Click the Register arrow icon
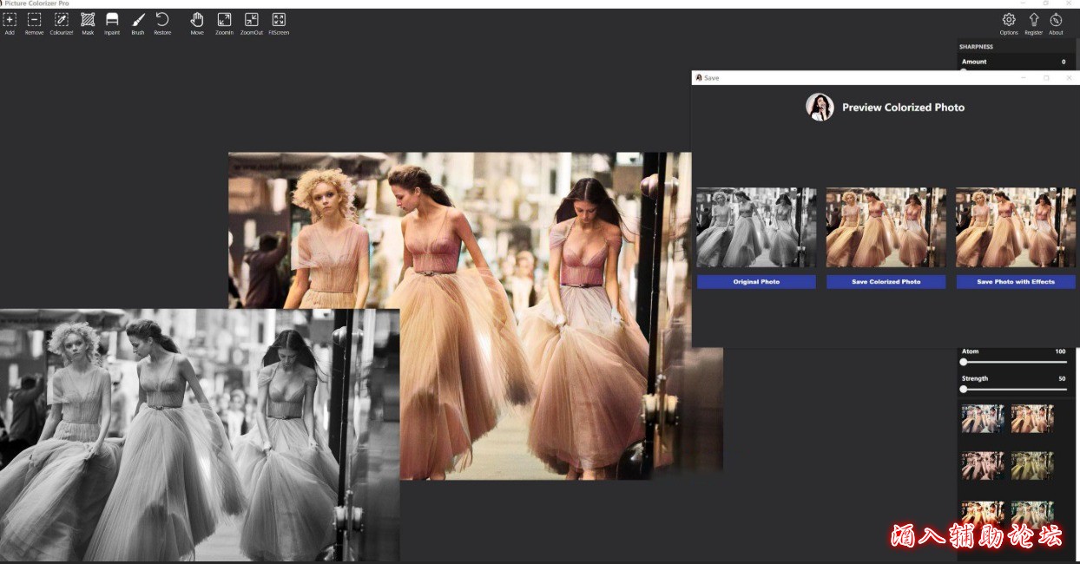The width and height of the screenshot is (1080, 564). pos(1033,20)
